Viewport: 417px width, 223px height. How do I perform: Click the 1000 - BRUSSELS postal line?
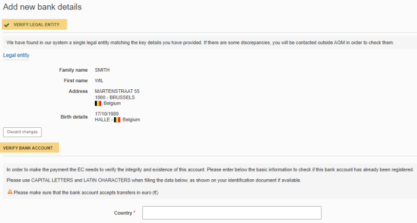(115, 97)
